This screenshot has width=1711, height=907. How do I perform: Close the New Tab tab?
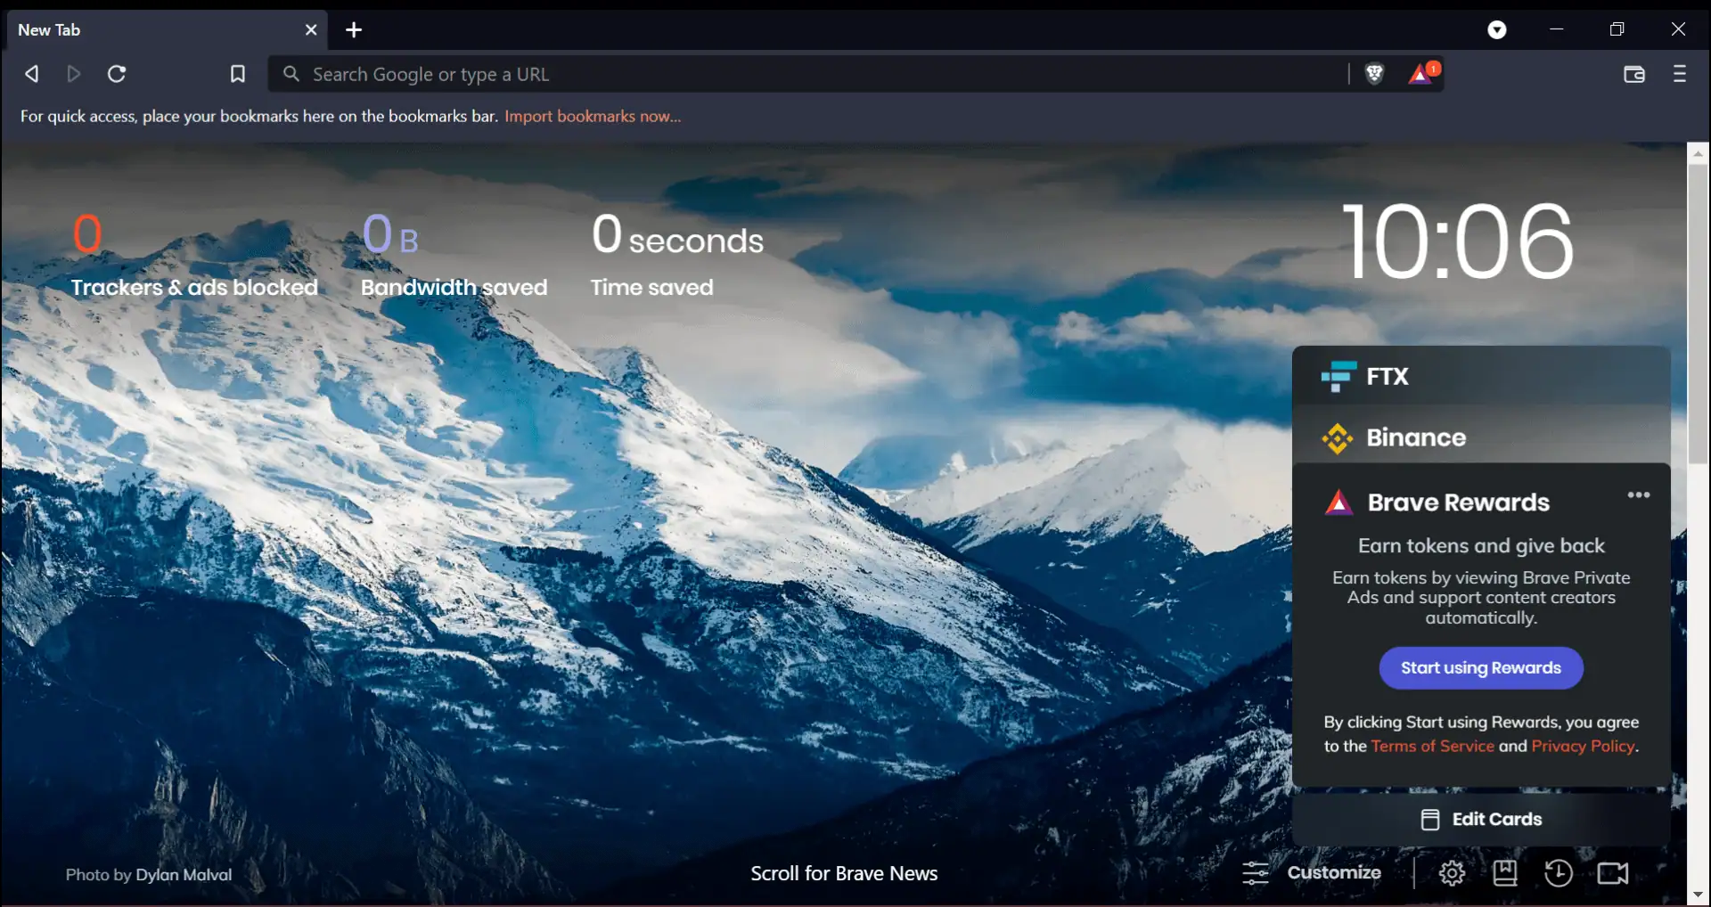point(311,29)
